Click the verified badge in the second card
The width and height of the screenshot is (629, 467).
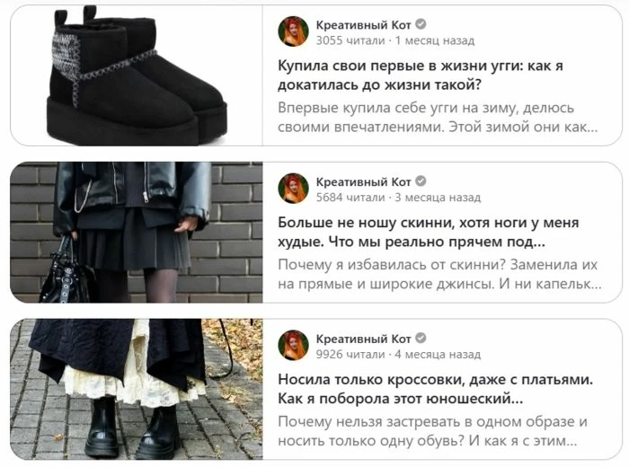(421, 181)
